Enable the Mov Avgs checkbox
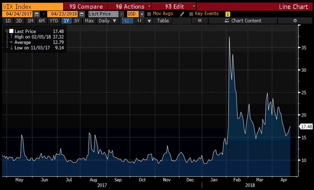 (x=149, y=14)
